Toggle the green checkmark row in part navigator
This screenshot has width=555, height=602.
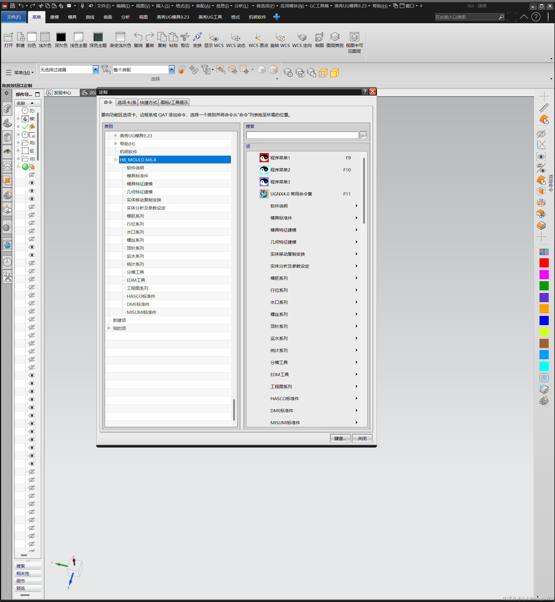tap(25, 127)
